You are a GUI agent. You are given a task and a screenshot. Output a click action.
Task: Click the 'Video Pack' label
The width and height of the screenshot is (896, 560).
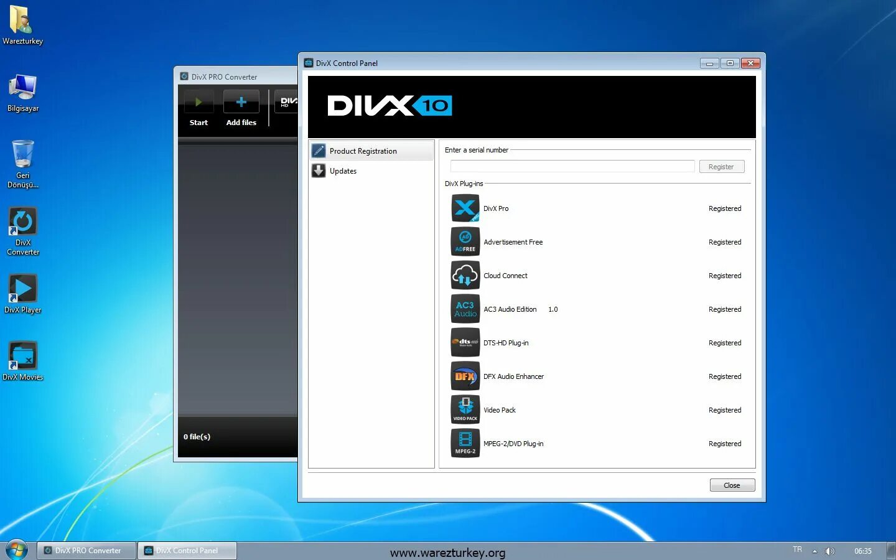click(500, 410)
